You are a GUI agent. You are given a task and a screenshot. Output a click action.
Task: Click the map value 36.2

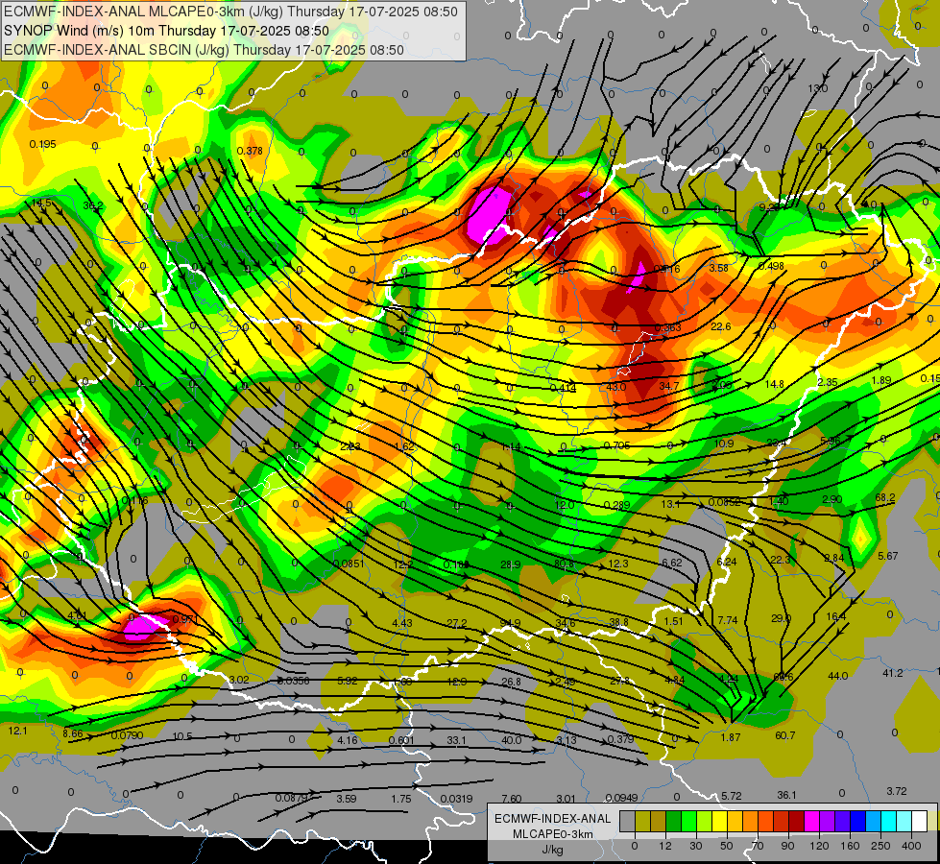(93, 205)
